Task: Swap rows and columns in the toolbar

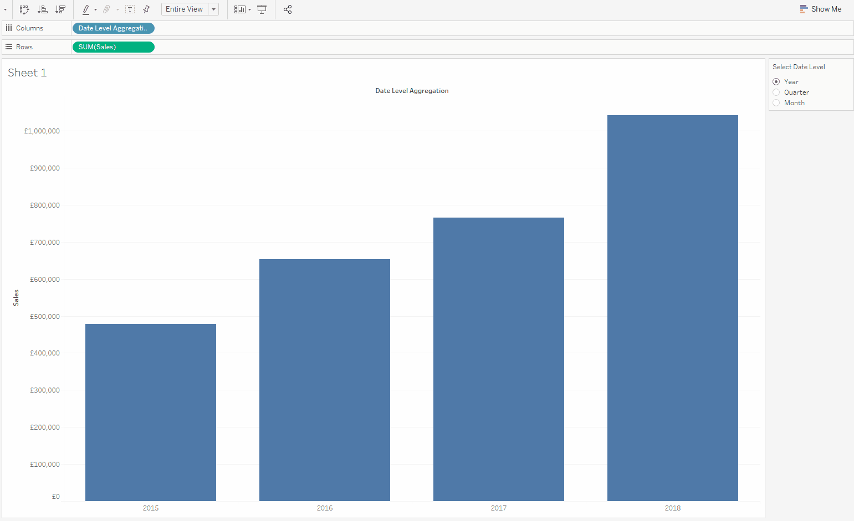Action: pos(24,9)
